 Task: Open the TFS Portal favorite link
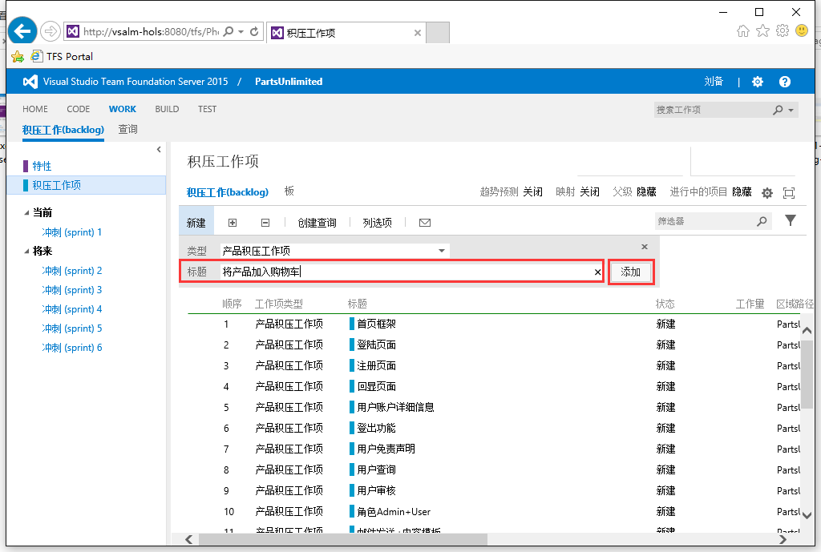click(x=63, y=57)
